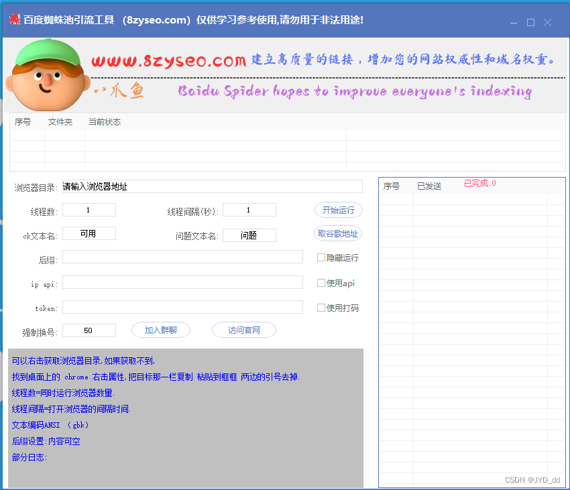Click the 强制换号 field showing 50

click(89, 330)
